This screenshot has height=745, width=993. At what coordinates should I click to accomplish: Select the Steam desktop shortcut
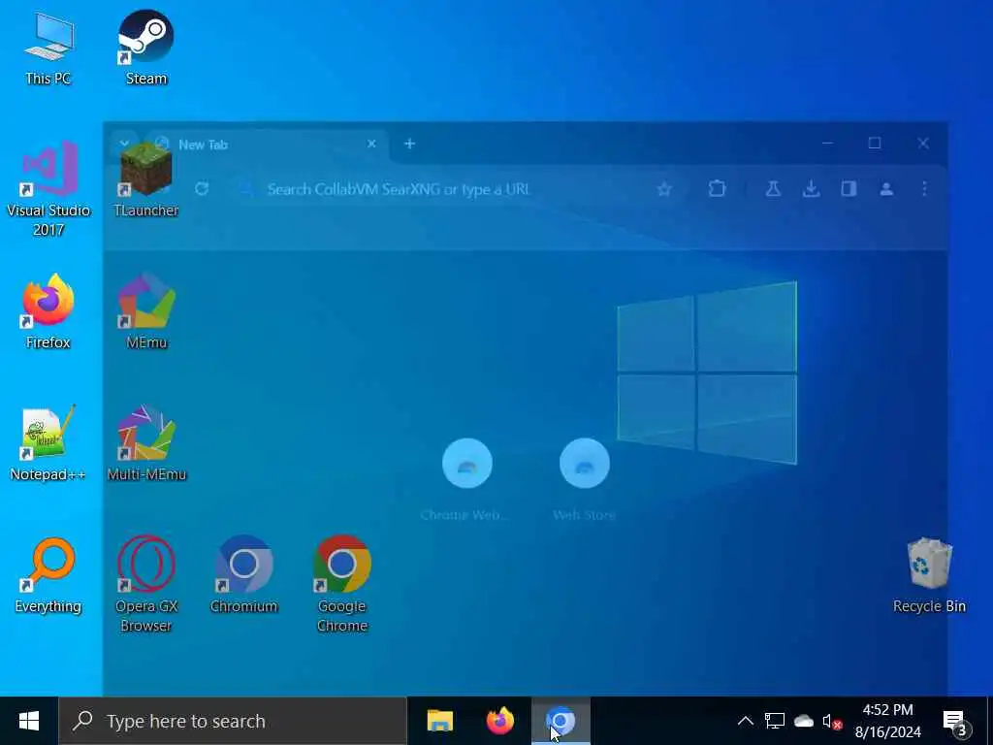(x=145, y=49)
